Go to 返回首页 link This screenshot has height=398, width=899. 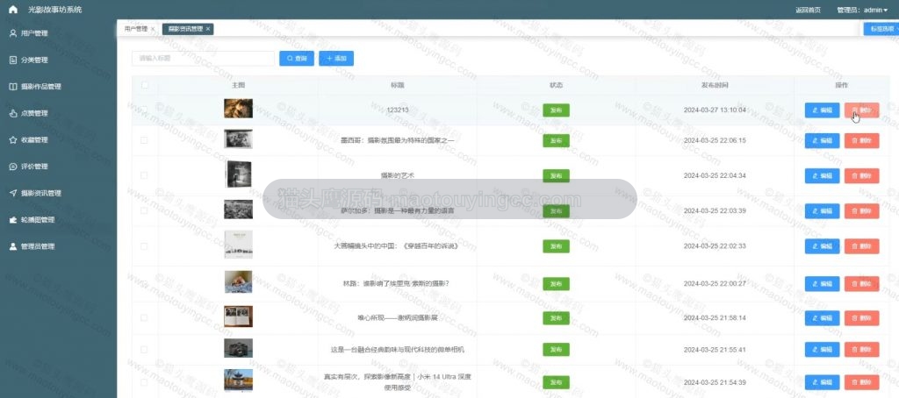tap(808, 10)
